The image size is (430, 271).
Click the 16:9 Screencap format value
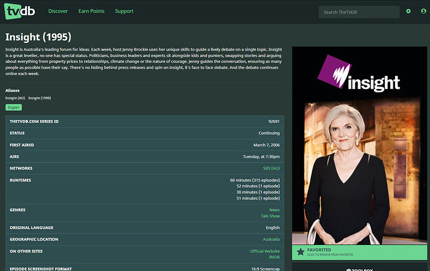pos(265,269)
